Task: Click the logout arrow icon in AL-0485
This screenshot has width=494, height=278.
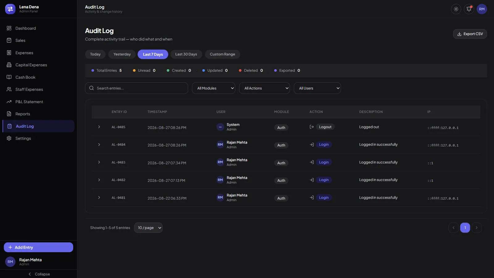Action: tap(312, 127)
